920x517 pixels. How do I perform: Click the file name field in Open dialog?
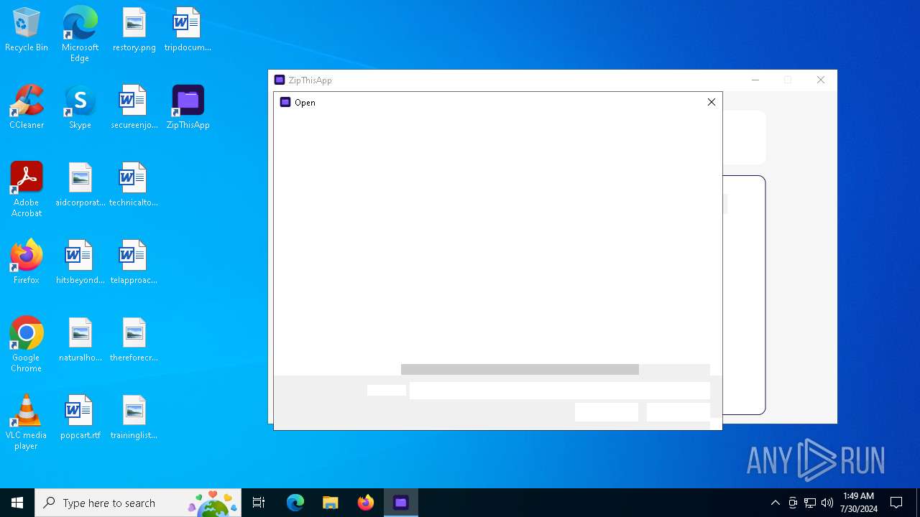click(559, 390)
